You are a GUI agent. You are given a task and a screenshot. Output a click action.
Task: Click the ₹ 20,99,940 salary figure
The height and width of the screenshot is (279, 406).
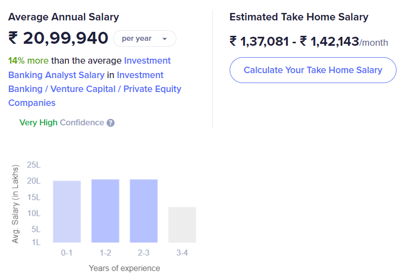point(58,38)
